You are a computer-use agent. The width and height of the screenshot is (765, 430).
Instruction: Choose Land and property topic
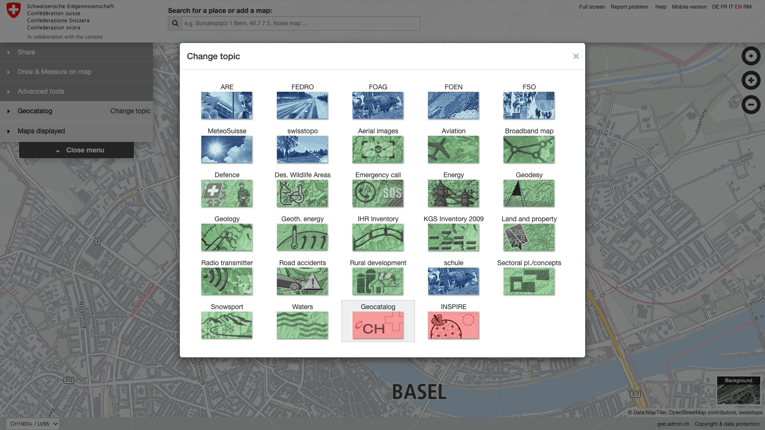(x=529, y=237)
